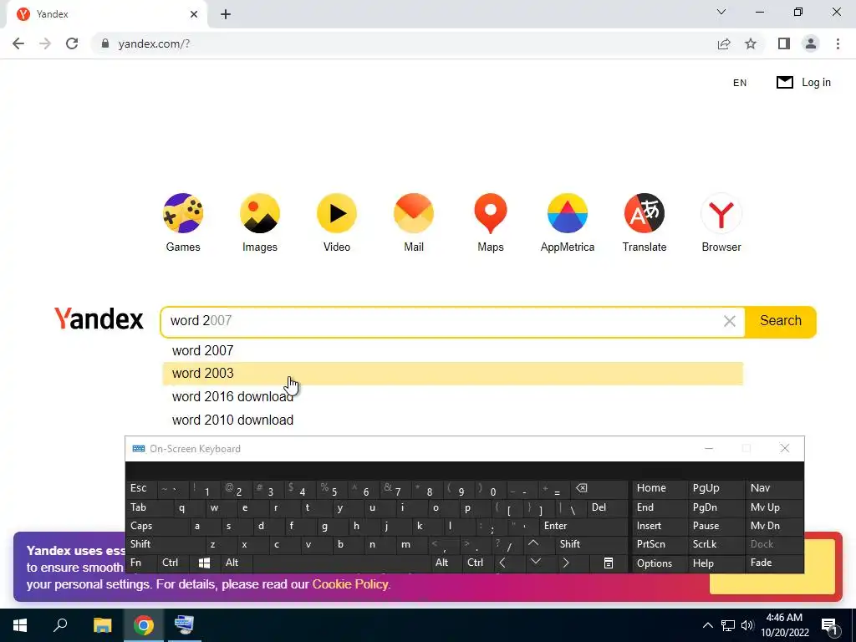Viewport: 856px width, 642px height.
Task: Open a new Chrome tab
Action: pos(226,14)
